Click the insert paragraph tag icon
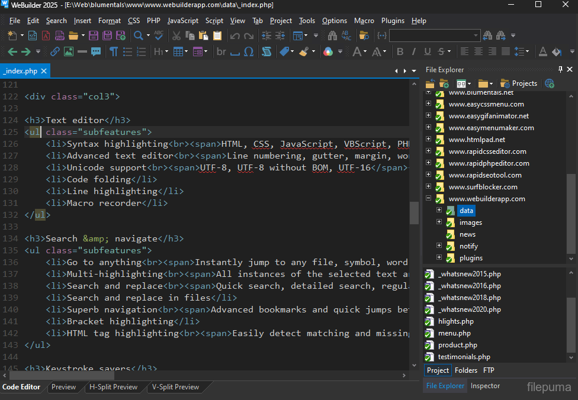Viewport: 578px width, 400px height. [113, 51]
